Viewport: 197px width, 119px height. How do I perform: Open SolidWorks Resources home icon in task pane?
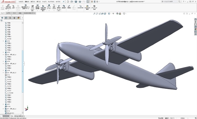click(195, 19)
